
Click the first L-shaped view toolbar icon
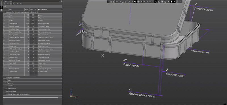[111, 2]
